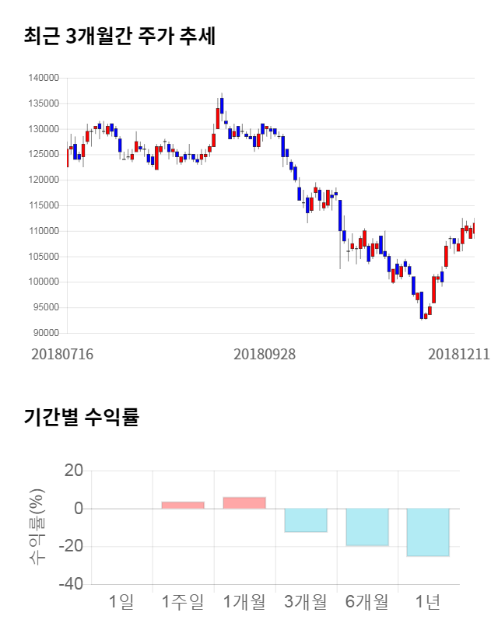Click the 20180928 date label

coord(265,354)
